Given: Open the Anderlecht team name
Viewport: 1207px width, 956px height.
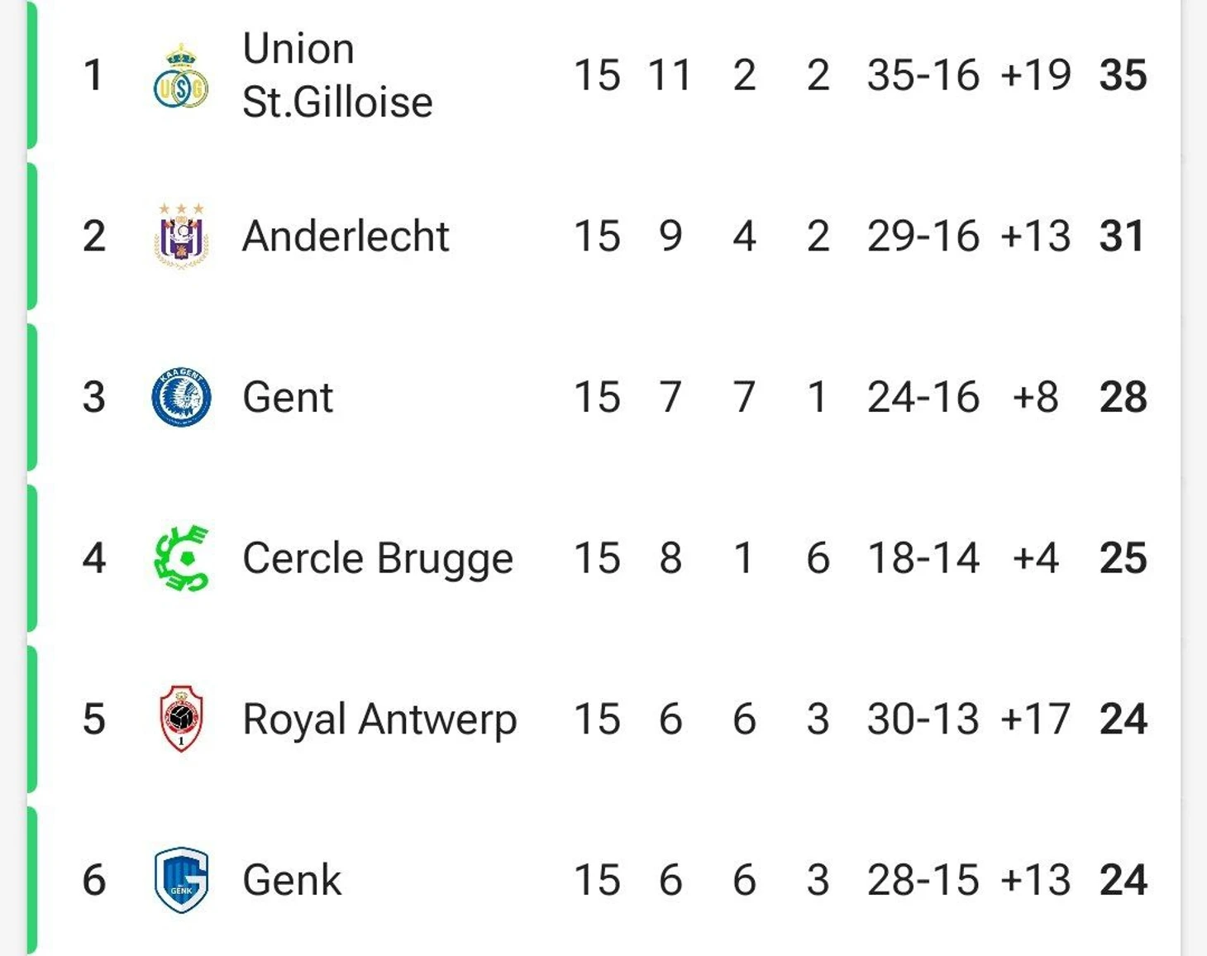Looking at the screenshot, I should [346, 237].
